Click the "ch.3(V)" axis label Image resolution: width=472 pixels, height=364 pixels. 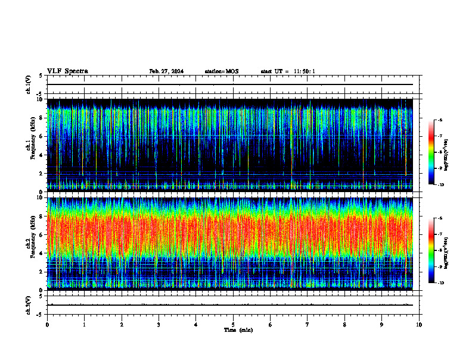click(x=29, y=305)
